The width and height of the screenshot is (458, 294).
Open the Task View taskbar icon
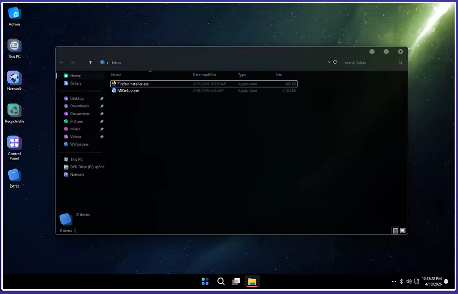tap(236, 282)
